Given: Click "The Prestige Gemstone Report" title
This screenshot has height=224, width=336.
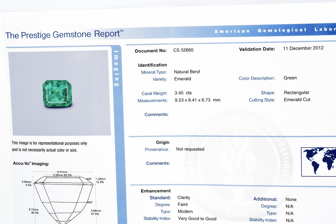Looking at the screenshot, I should [x=64, y=34].
